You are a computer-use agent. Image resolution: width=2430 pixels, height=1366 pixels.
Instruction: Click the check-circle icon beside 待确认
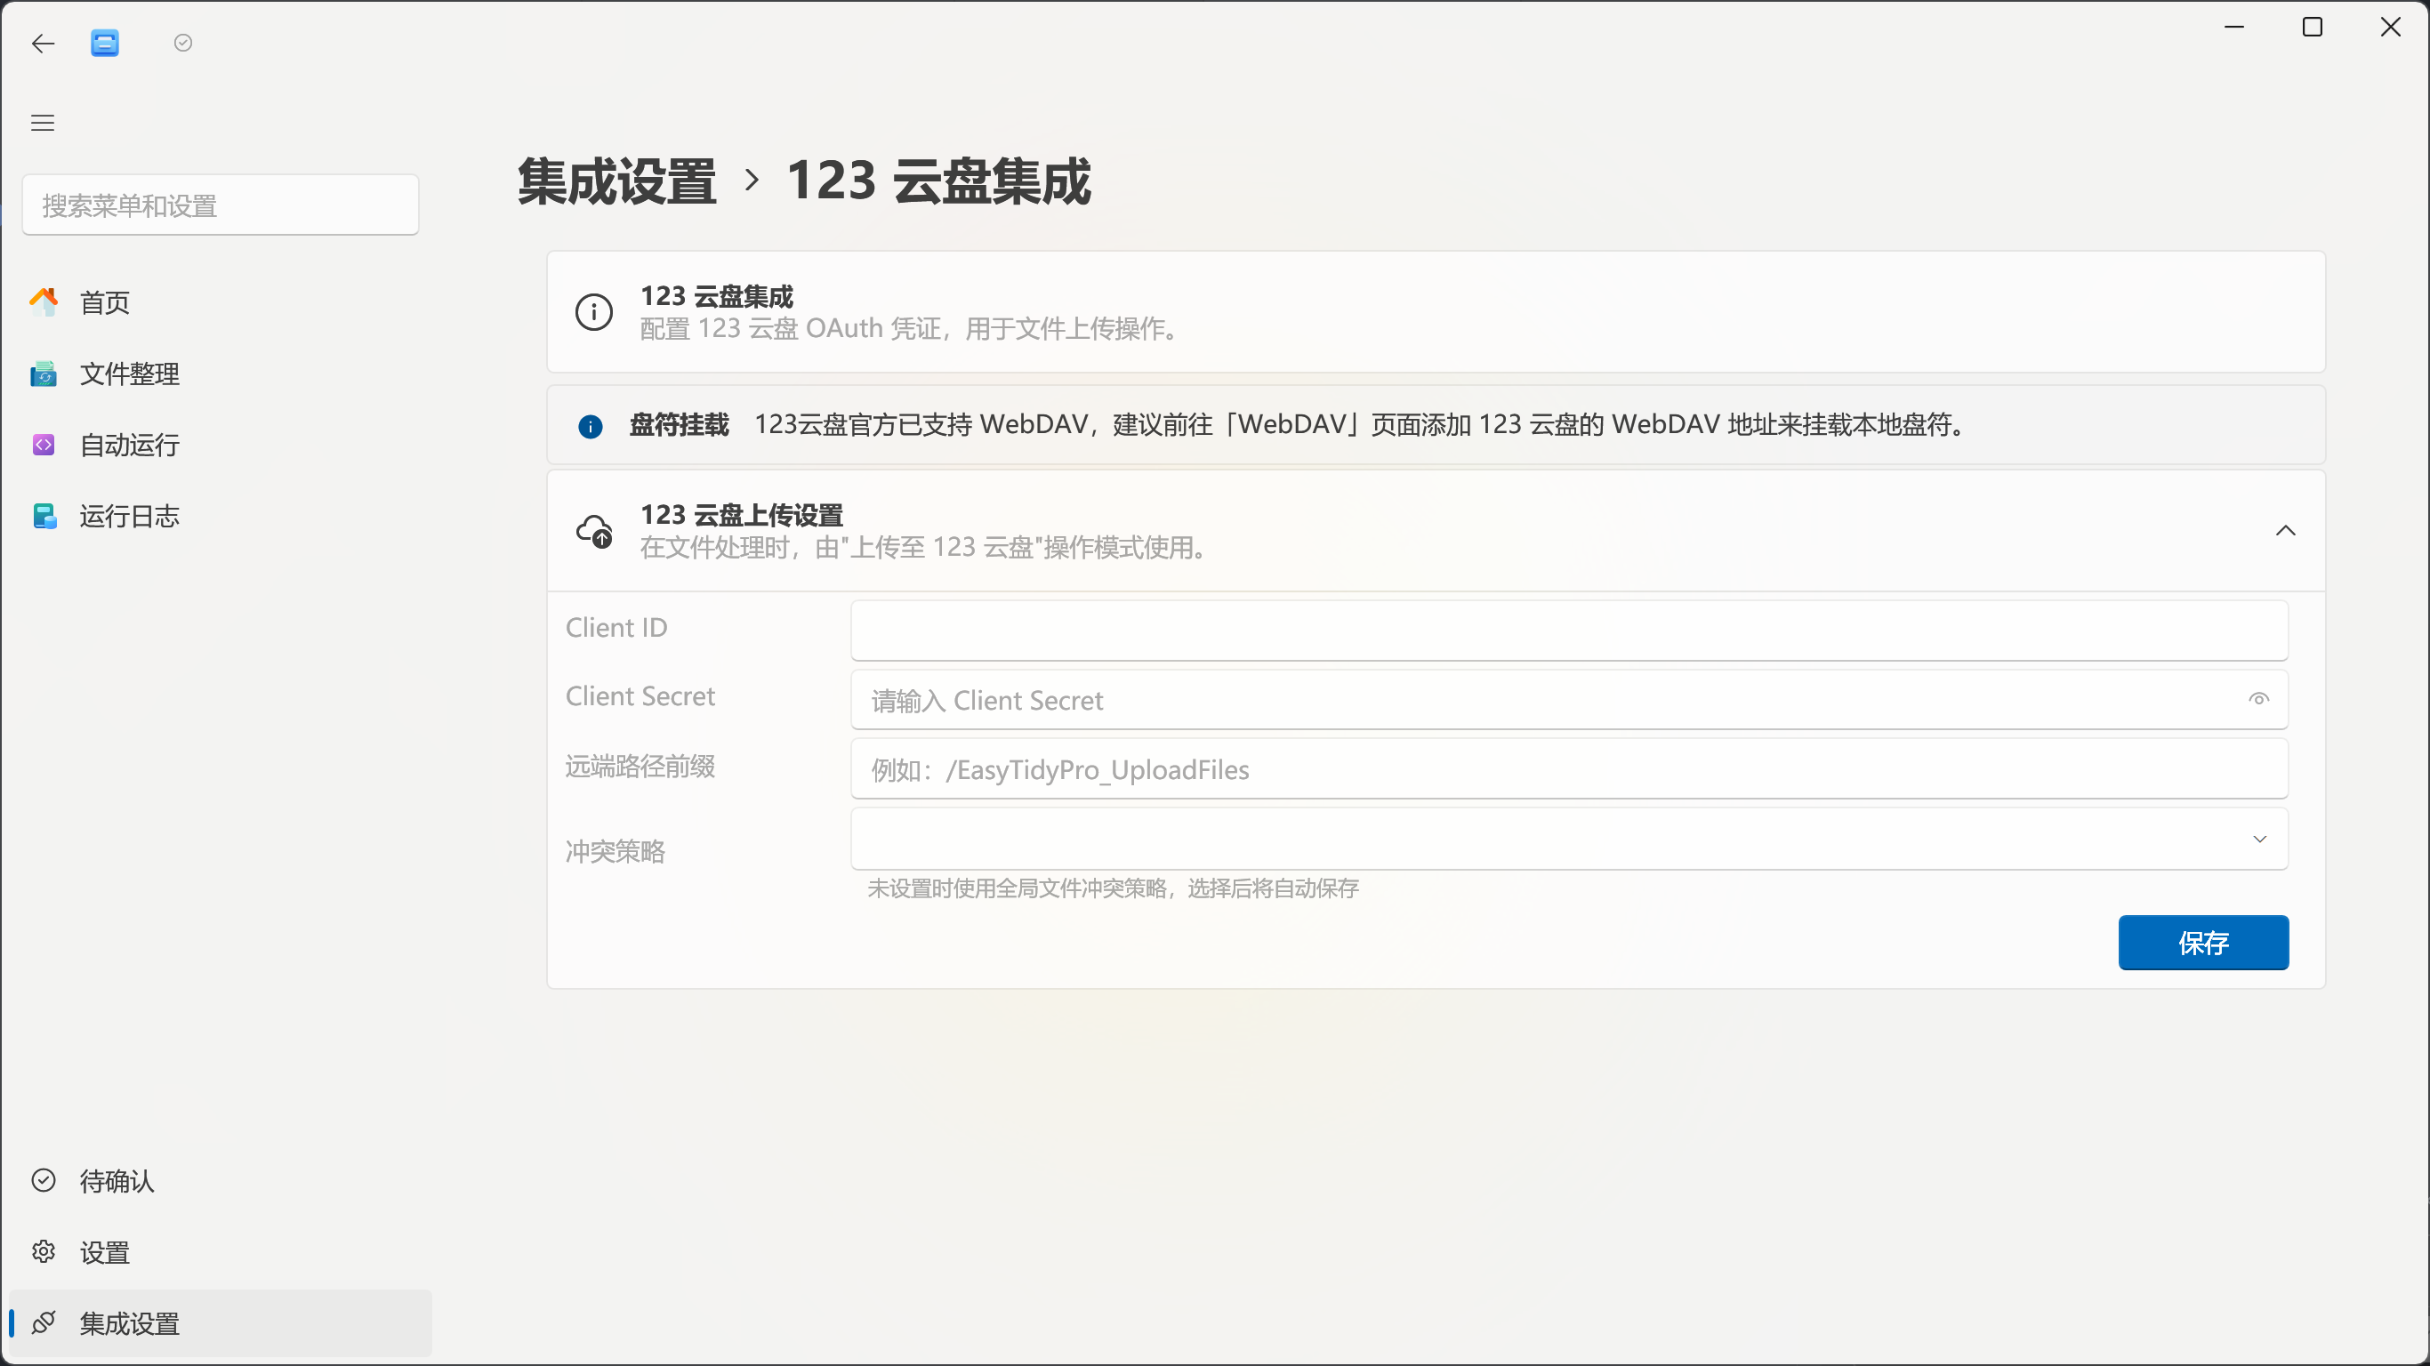44,1180
